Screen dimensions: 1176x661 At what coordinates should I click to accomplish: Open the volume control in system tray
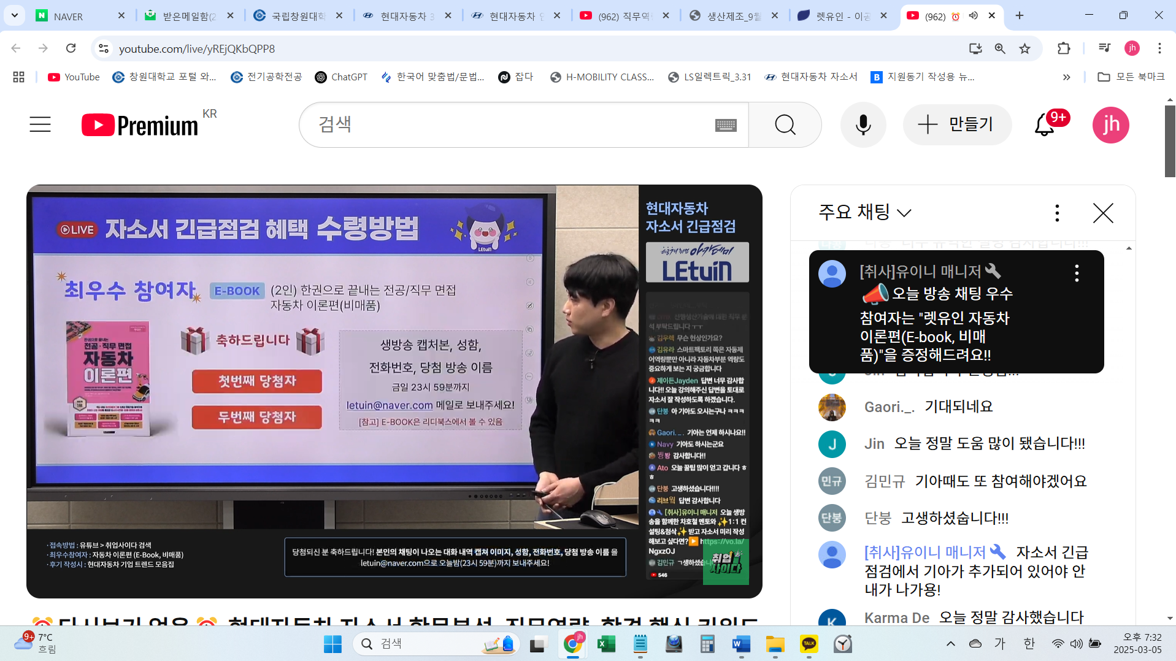pyautogui.click(x=1077, y=644)
